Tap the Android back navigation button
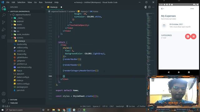200x112 pixels. [168, 72]
